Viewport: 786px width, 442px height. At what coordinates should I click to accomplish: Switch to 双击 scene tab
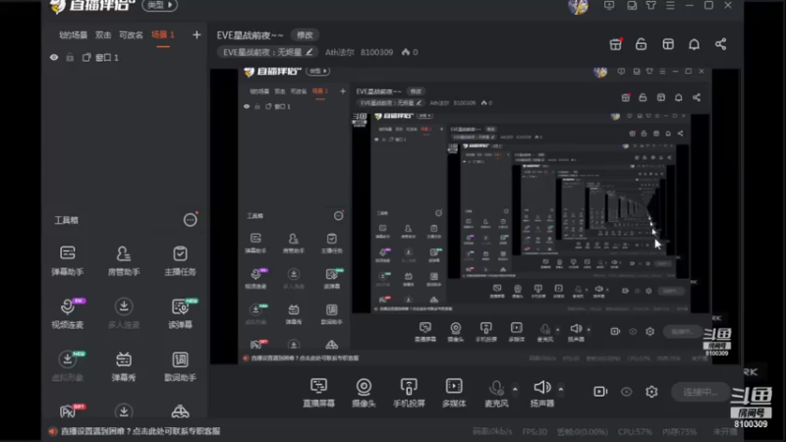click(x=103, y=34)
